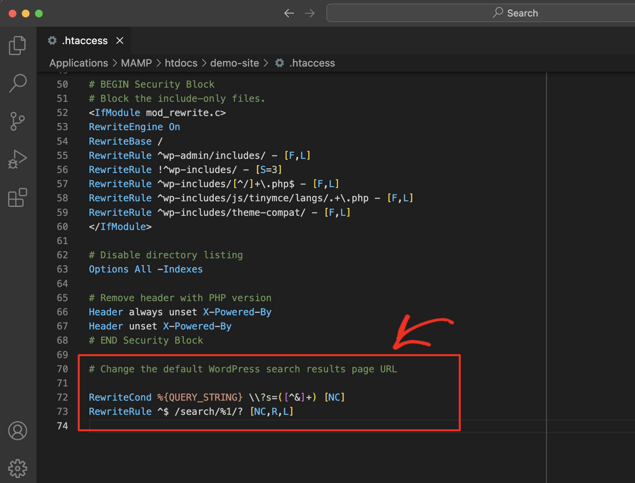This screenshot has height=483, width=635.
Task: Click 'Header always unset X-Powered-By' line
Action: [x=180, y=312]
